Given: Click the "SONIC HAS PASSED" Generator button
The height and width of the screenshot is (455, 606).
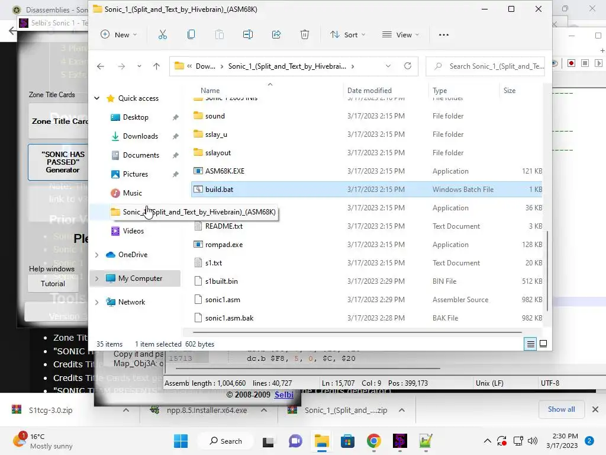Looking at the screenshot, I should pos(59,162).
